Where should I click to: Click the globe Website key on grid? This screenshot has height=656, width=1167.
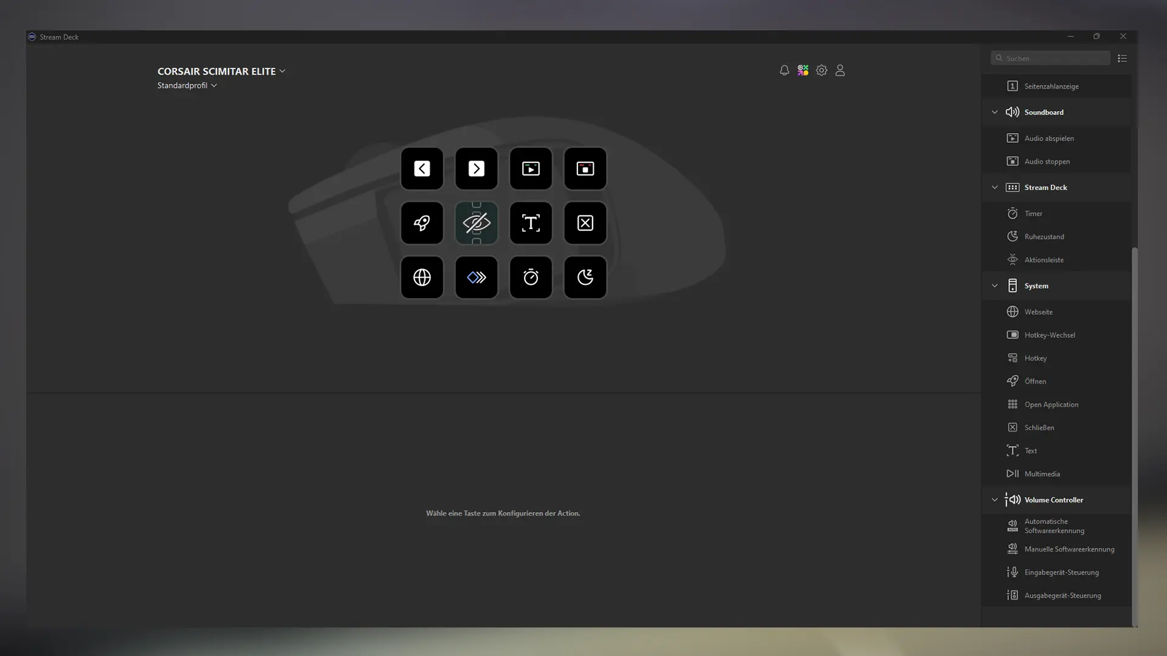[422, 278]
